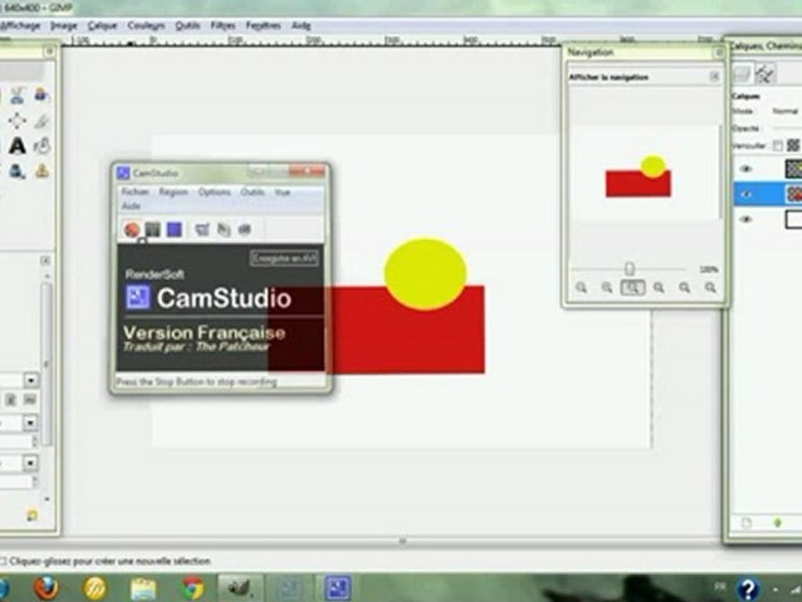
Task: Click the green icon at Calques panel bottom
Action: pos(778,523)
